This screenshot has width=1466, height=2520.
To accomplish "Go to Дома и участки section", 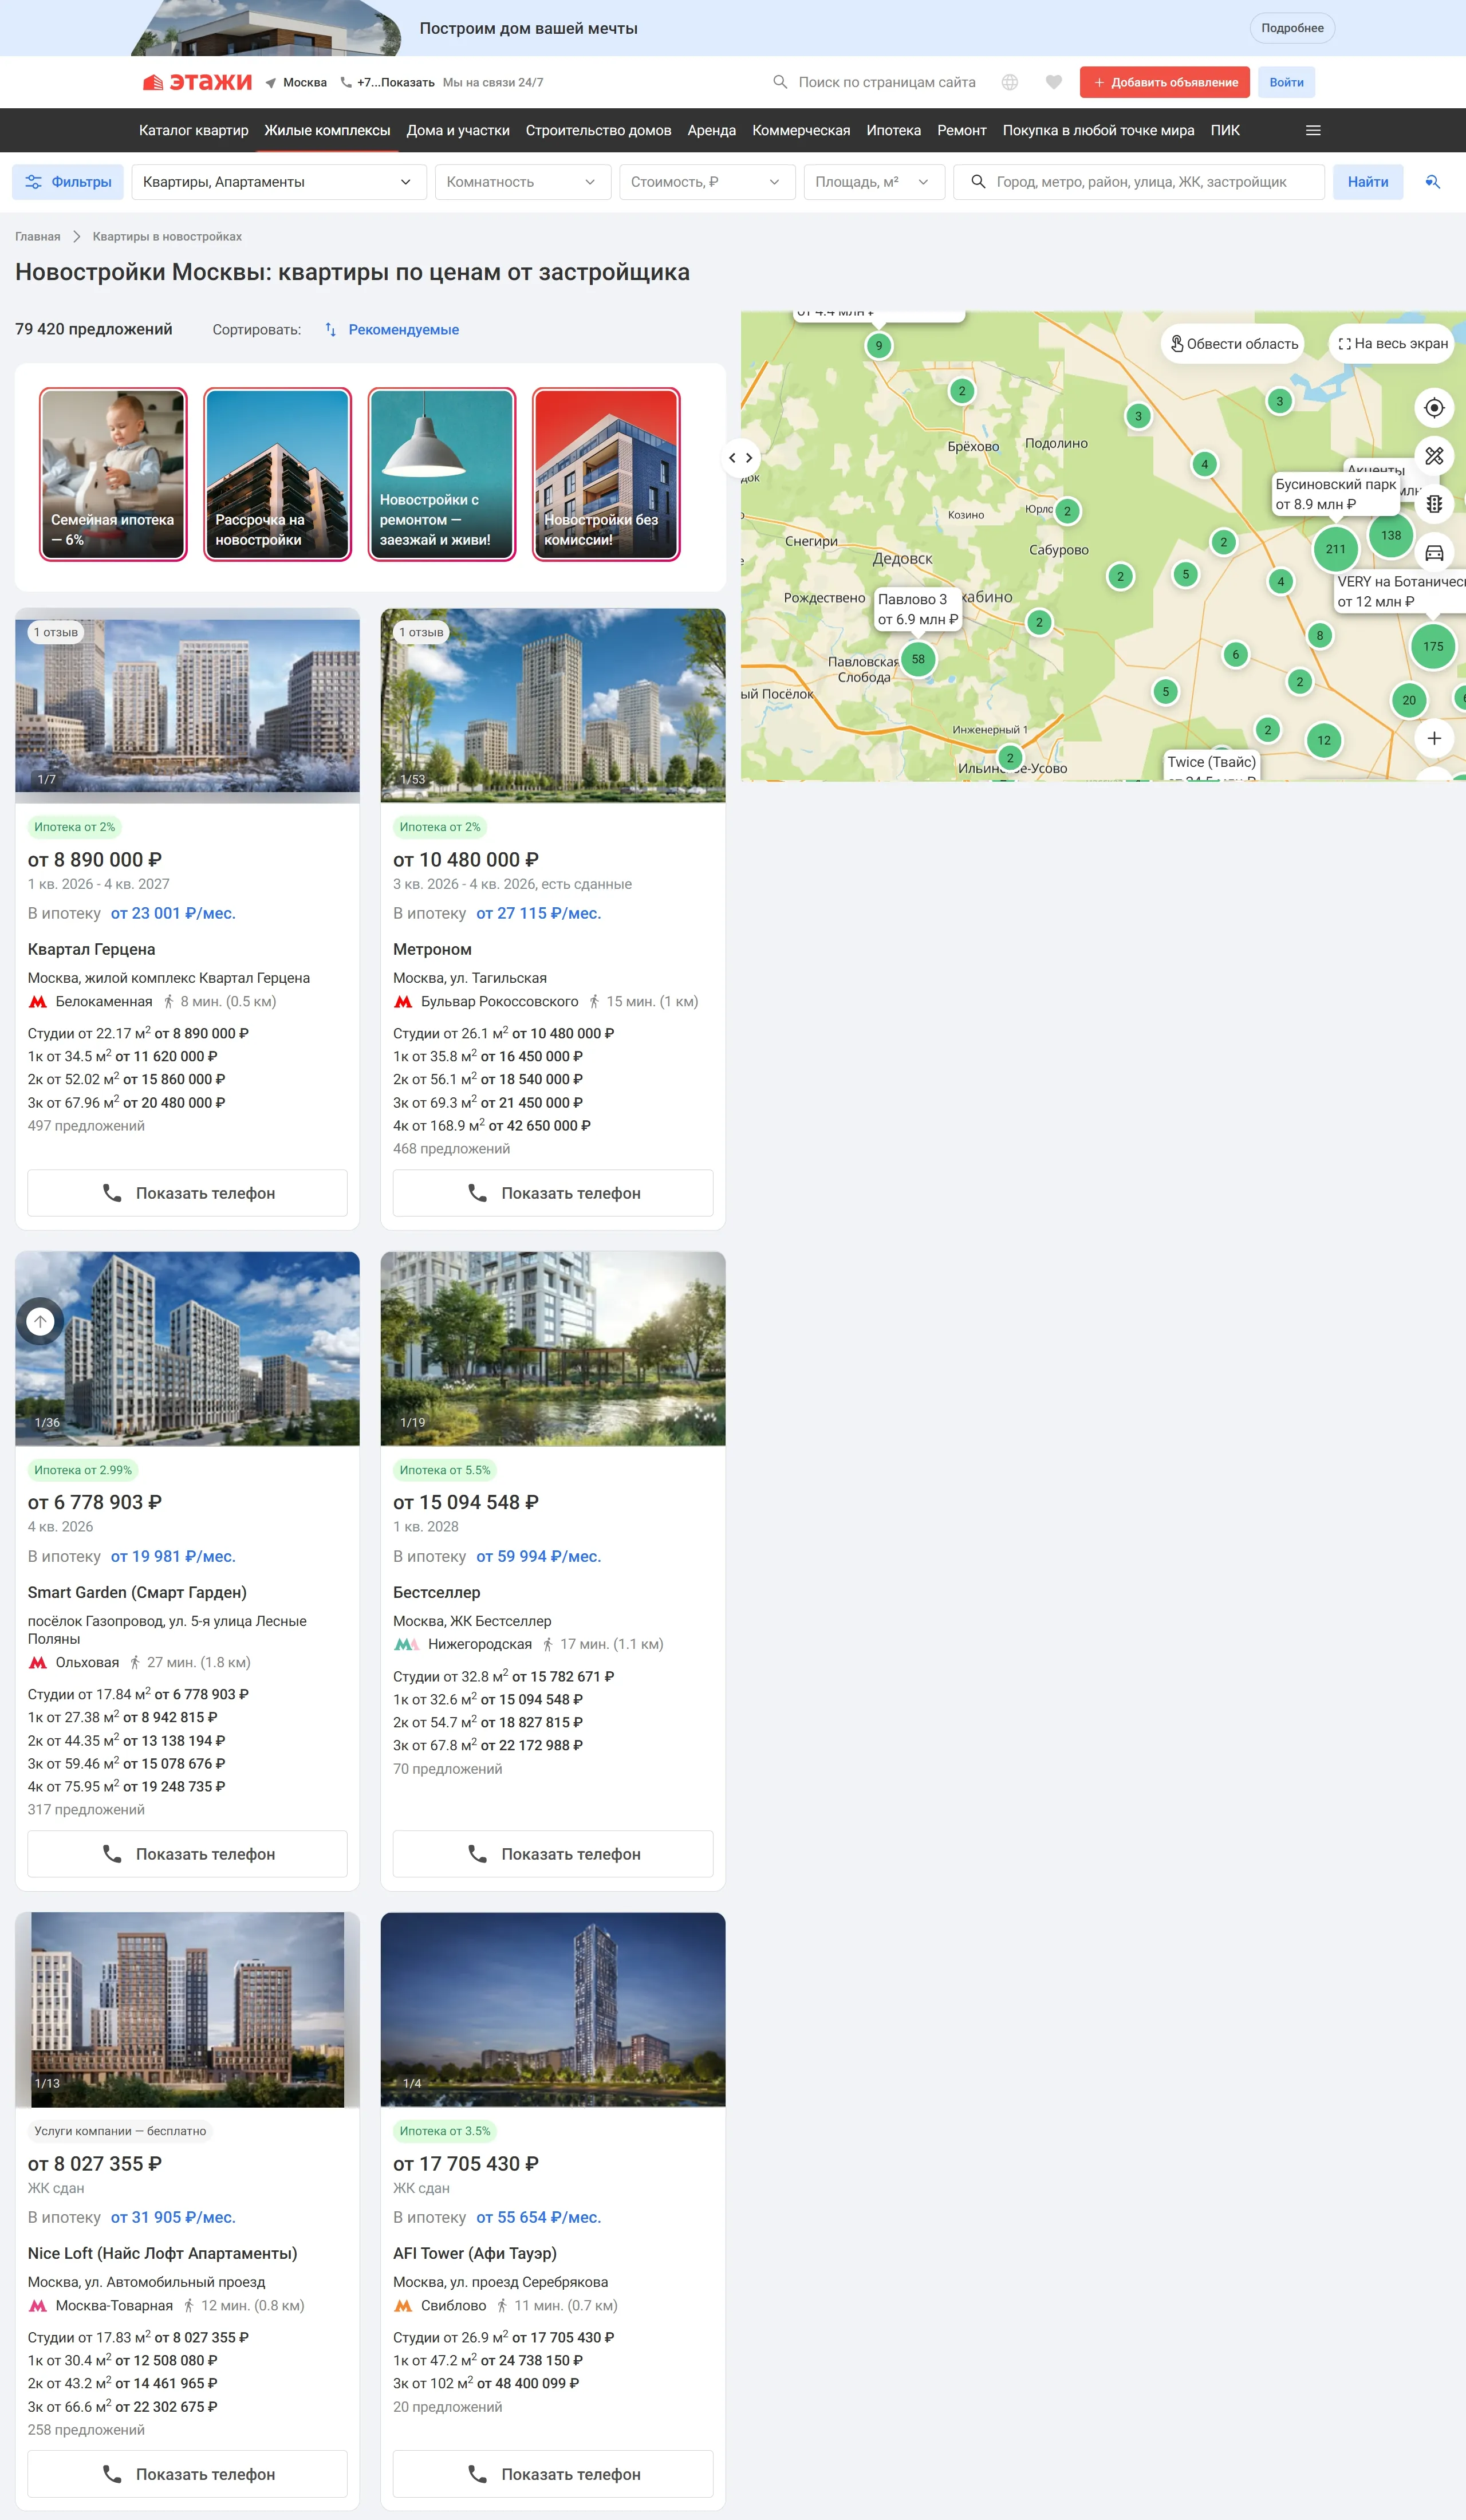I will [x=457, y=130].
